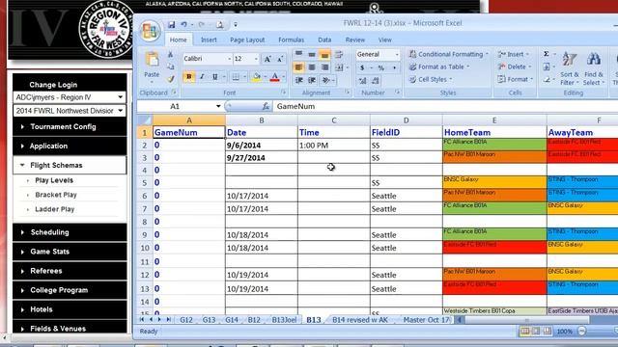
Task: Open the B14 revised w AK sheet
Action: pyautogui.click(x=360, y=320)
